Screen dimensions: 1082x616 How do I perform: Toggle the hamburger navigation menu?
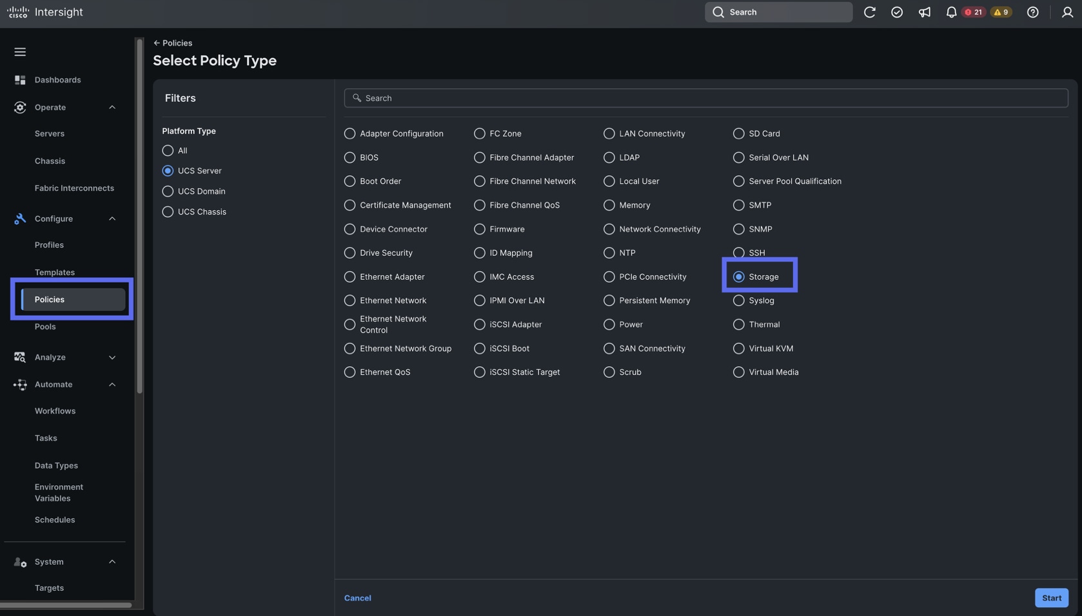(20, 52)
